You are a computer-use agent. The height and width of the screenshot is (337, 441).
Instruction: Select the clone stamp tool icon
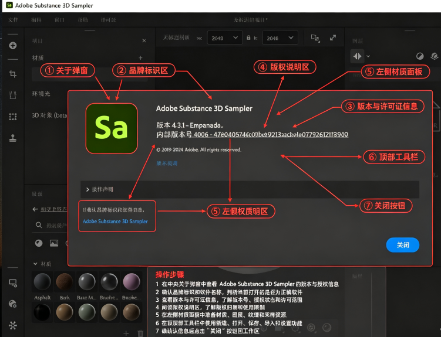point(13,138)
